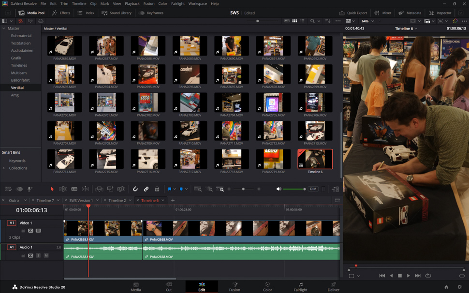Toggle timeline snapping magnet icon
Image resolution: width=469 pixels, height=293 pixels.
[x=135, y=189]
